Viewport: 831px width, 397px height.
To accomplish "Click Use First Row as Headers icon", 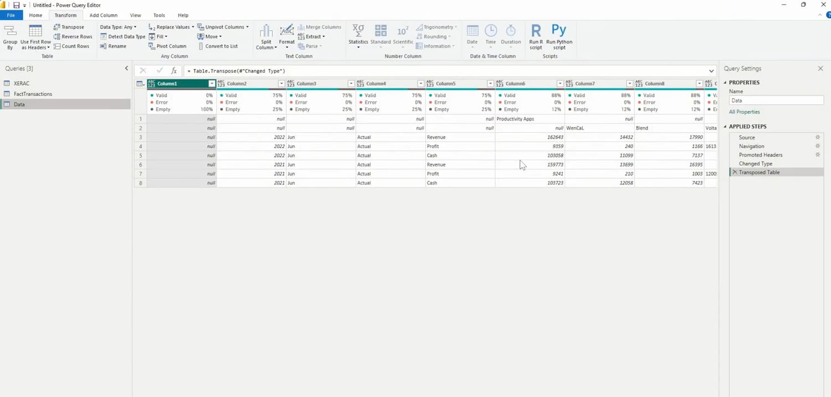I will tap(35, 37).
